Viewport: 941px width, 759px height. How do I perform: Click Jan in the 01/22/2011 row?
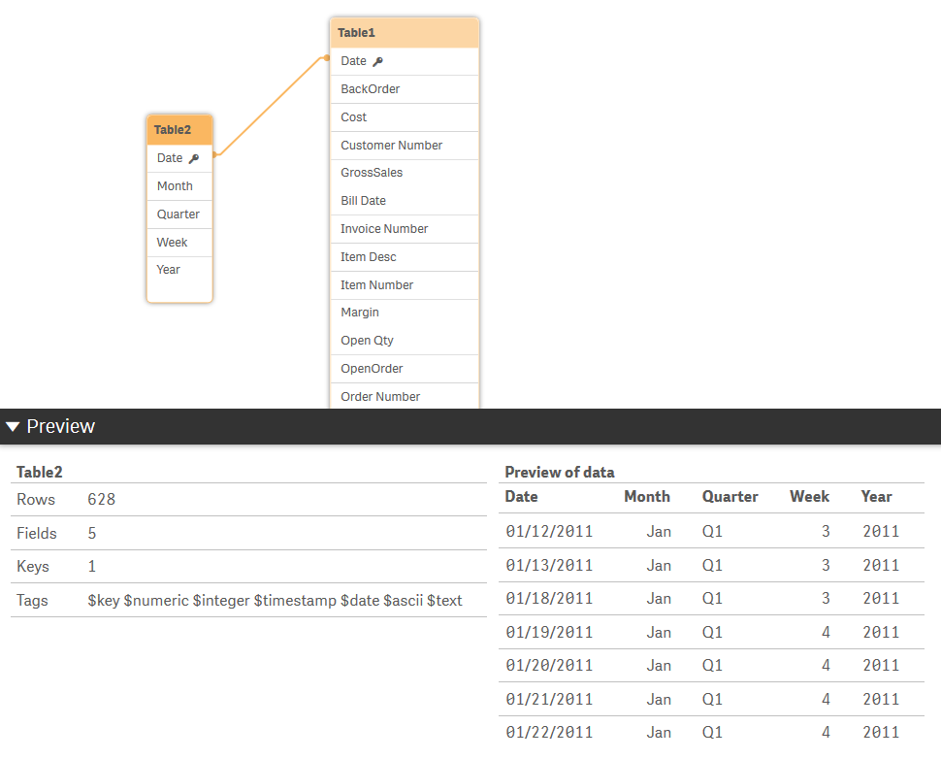click(659, 733)
